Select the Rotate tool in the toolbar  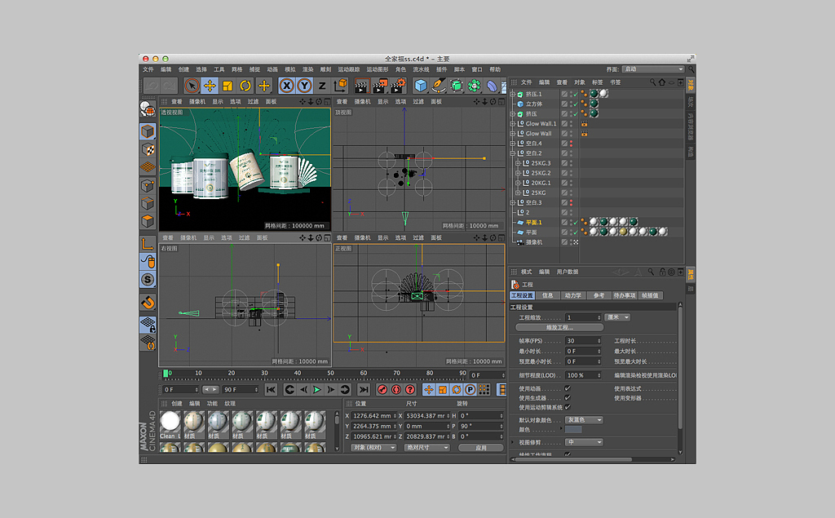[x=245, y=86]
